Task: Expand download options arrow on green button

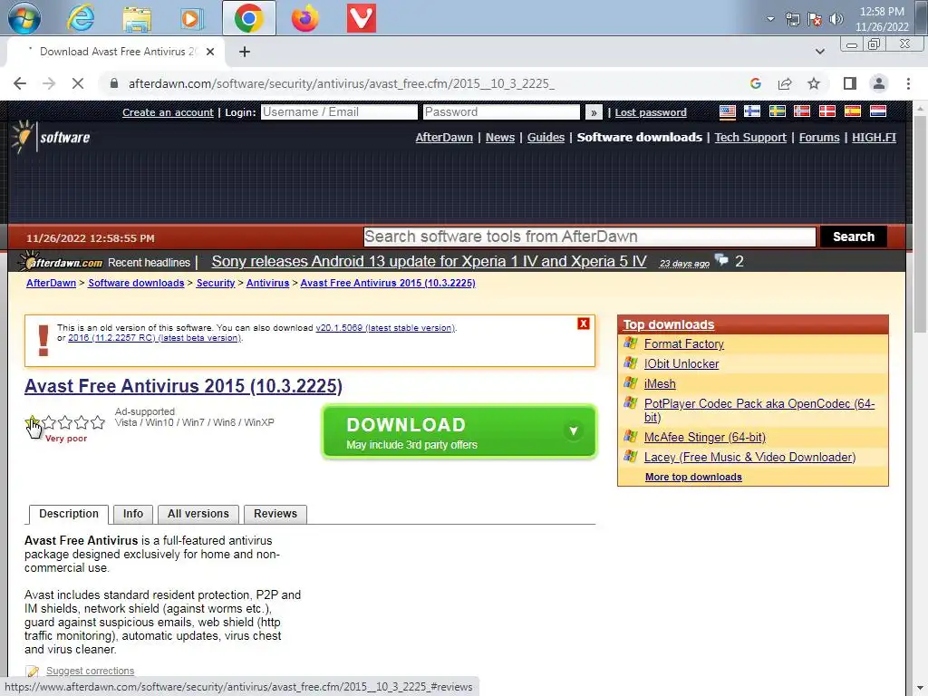Action: [x=573, y=430]
